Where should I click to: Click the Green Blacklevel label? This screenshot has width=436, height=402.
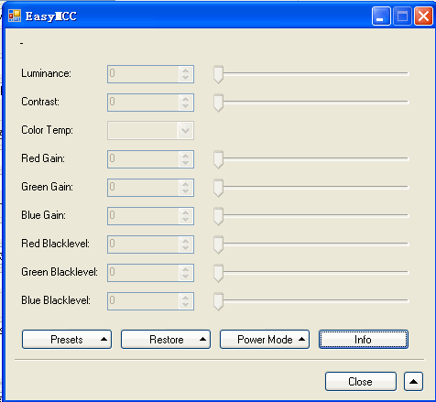coord(60,272)
